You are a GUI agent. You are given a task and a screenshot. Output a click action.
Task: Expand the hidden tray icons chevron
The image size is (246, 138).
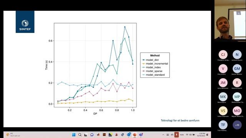point(163,135)
